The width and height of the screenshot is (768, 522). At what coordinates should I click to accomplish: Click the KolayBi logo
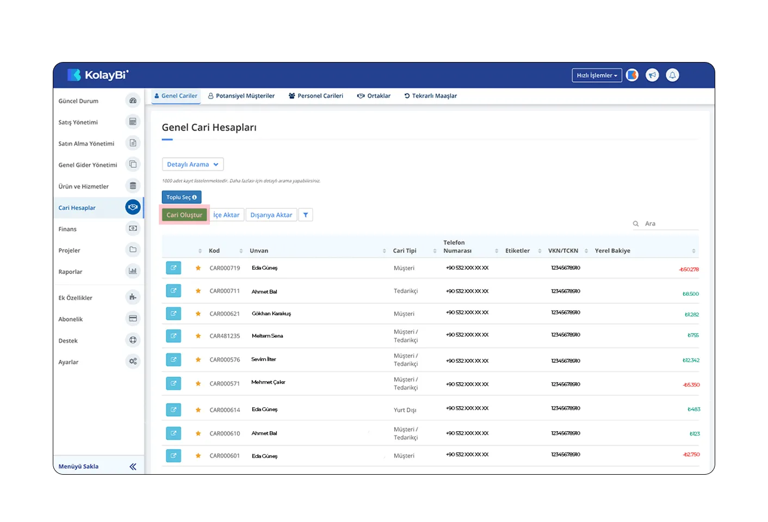point(98,75)
